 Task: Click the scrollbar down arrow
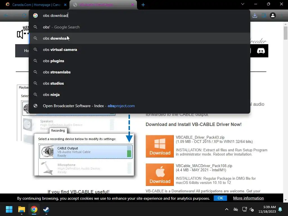point(285,200)
